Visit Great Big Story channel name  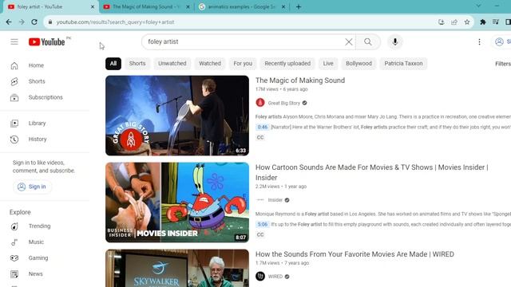coord(284,103)
